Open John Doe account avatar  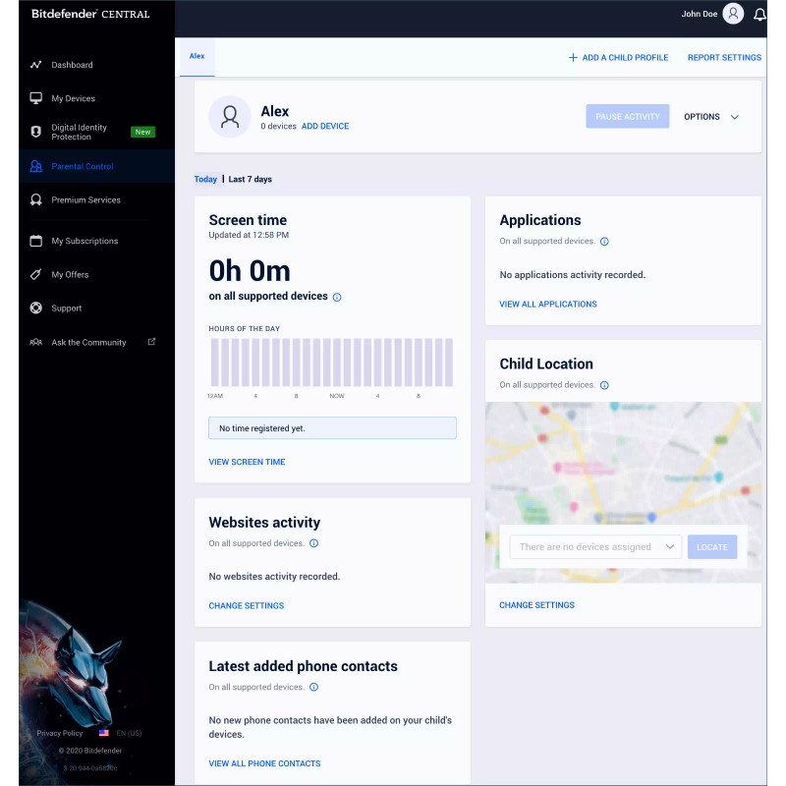click(x=733, y=14)
